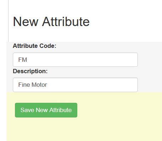
Task: Click the yellow area below the Save button
Action: [46, 129]
